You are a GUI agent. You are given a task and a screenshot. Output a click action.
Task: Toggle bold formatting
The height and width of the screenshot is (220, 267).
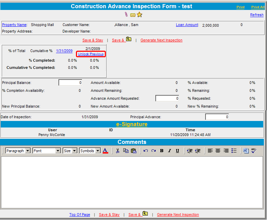(x=162, y=151)
